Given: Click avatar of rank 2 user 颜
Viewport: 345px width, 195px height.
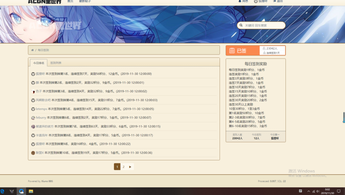Looking at the screenshot, I should [33, 83].
